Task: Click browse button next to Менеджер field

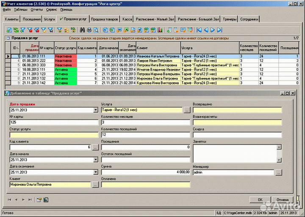Action: pos(278,172)
